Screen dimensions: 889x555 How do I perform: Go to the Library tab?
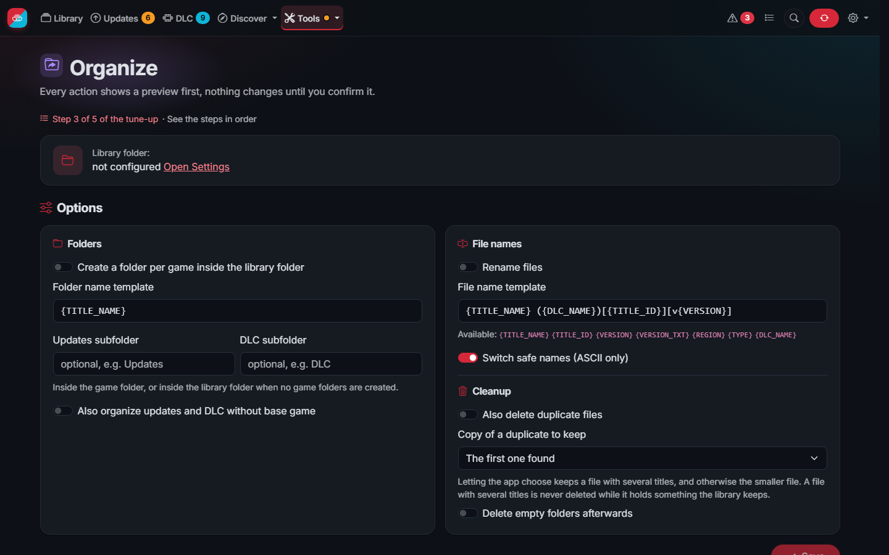(x=62, y=18)
